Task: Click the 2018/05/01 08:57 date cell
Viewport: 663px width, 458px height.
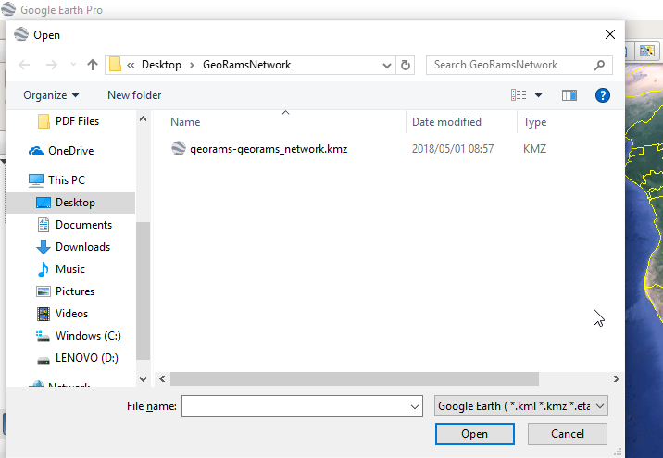Action: click(453, 149)
